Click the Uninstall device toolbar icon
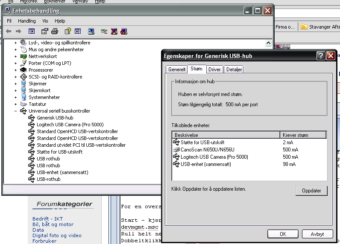Viewport: 340px width, 244px height. (114, 31)
